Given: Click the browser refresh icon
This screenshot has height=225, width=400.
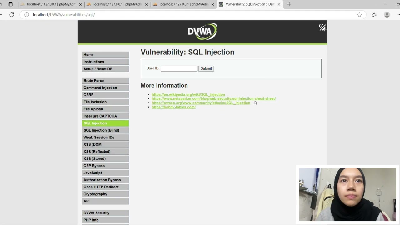Looking at the screenshot, I should 12,15.
